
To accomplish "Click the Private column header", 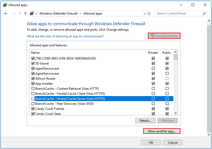I will 153,53.
